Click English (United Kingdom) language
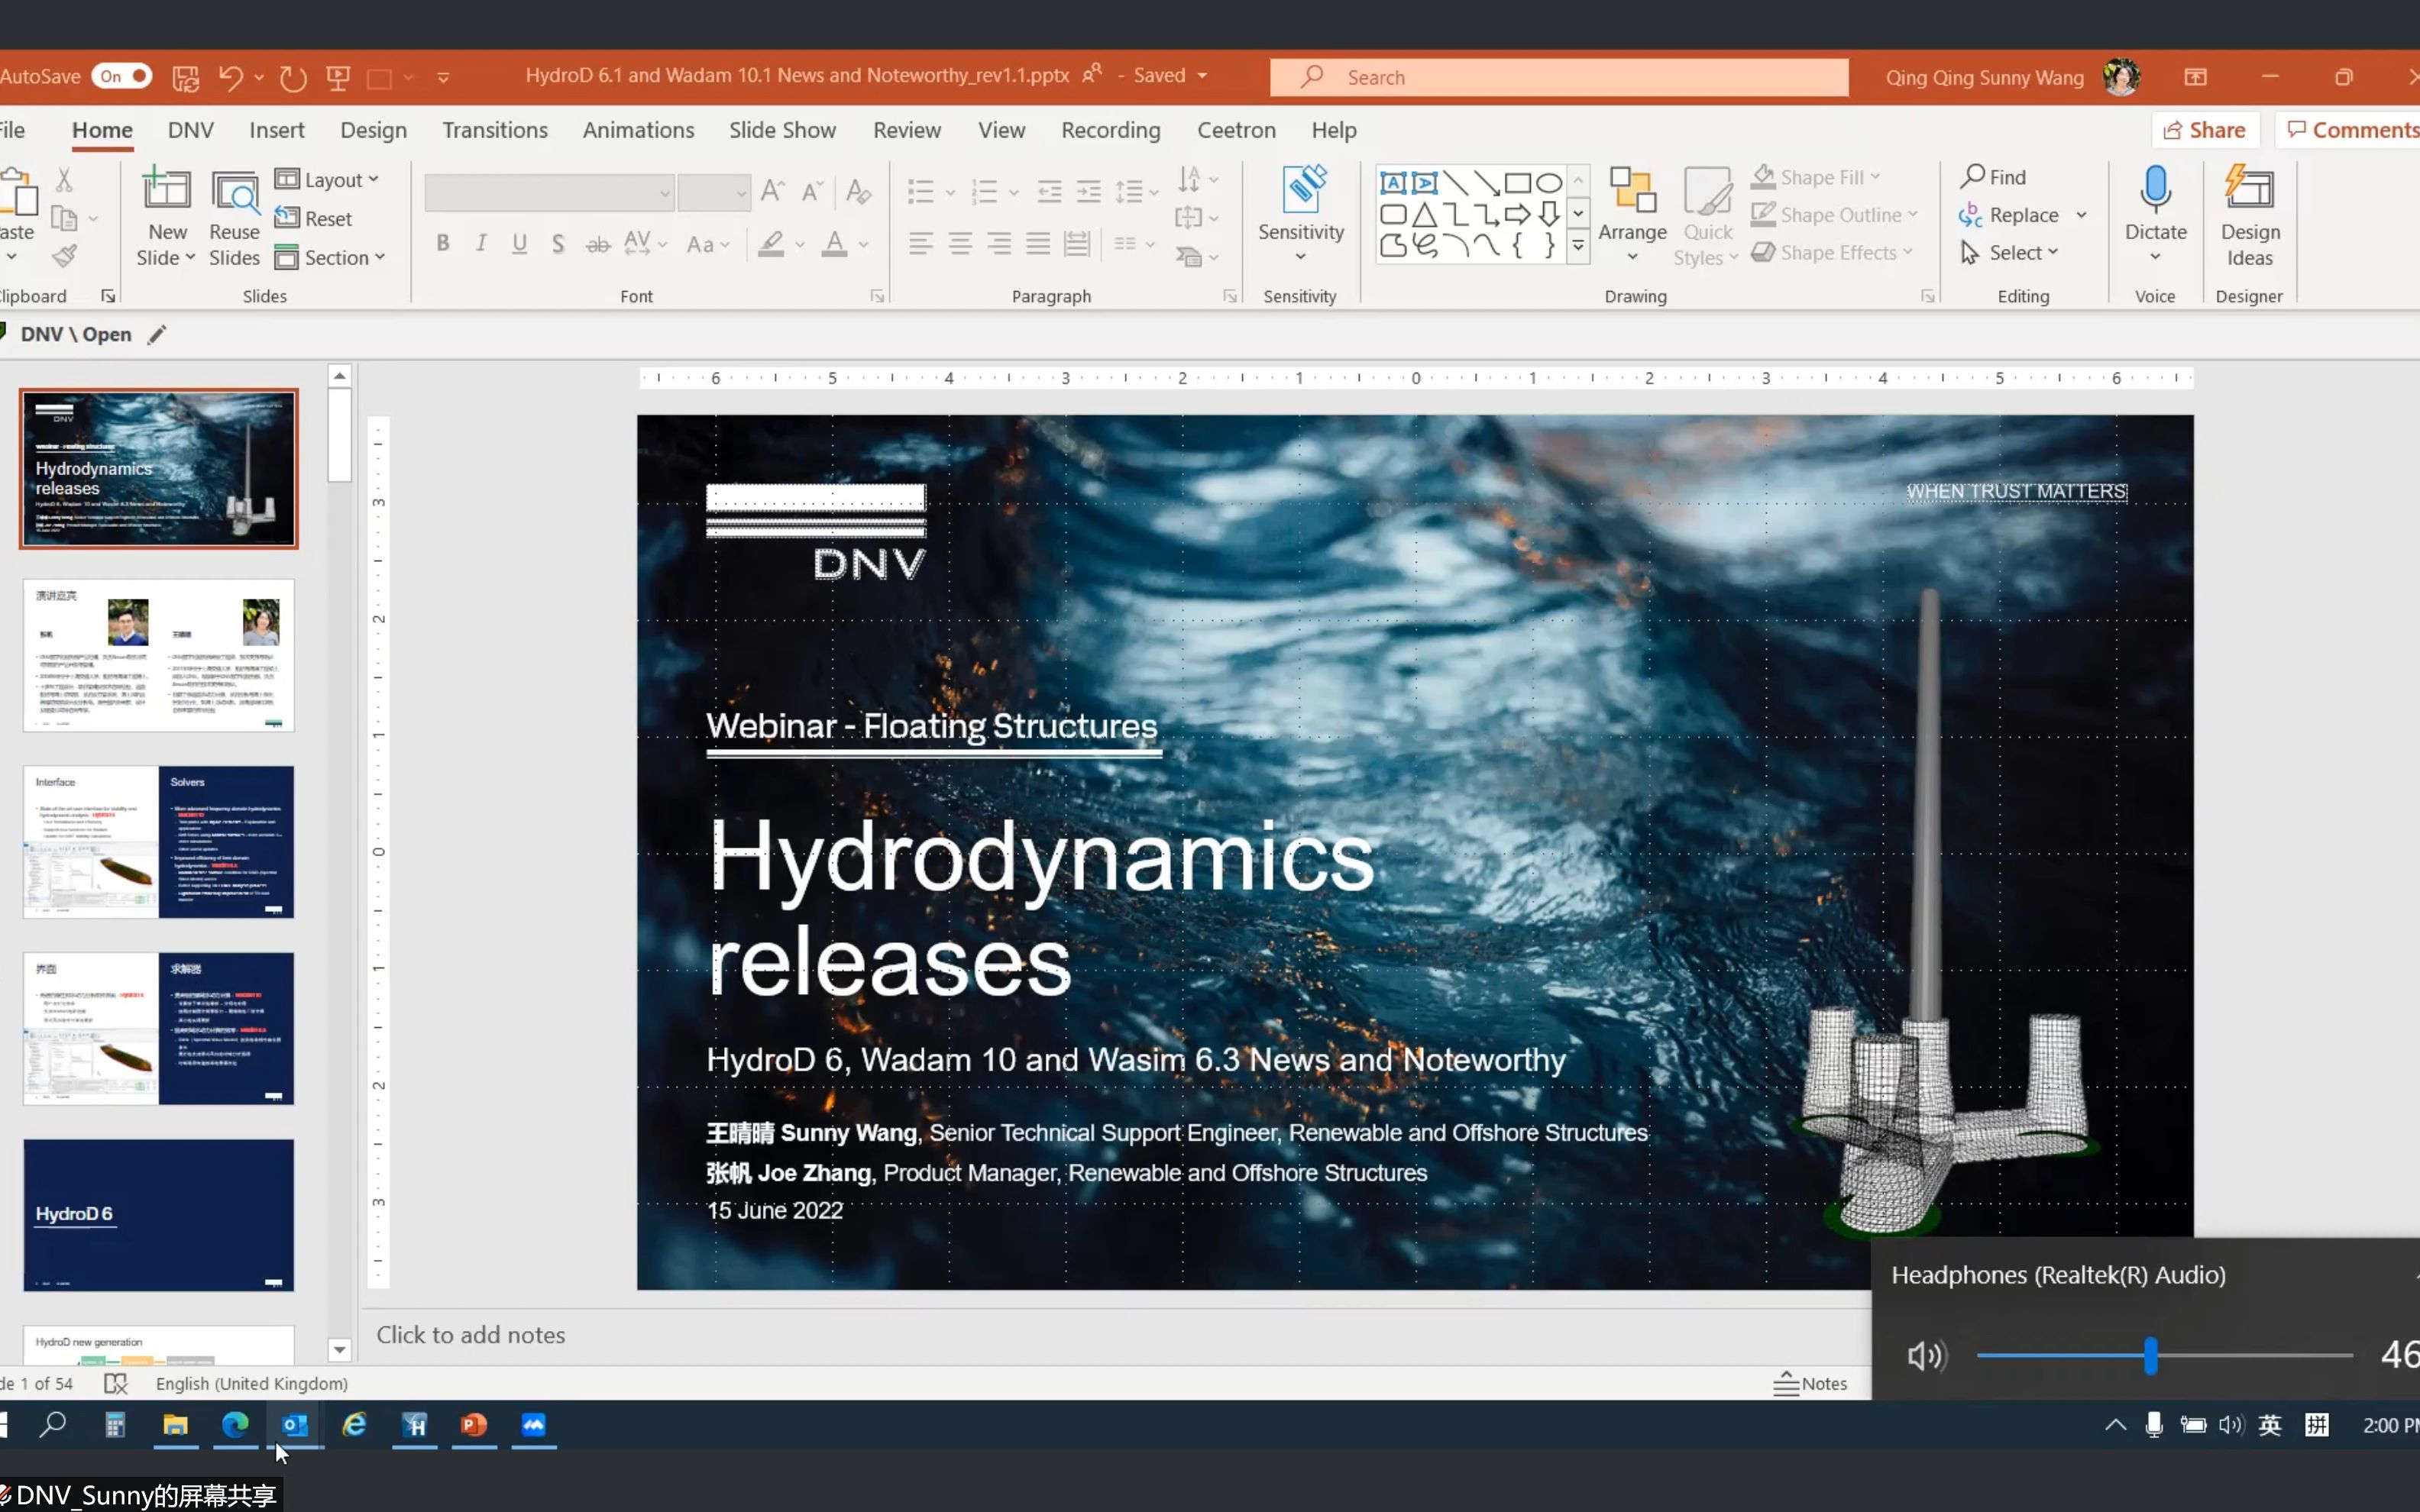Image resolution: width=2420 pixels, height=1512 pixels. point(251,1383)
